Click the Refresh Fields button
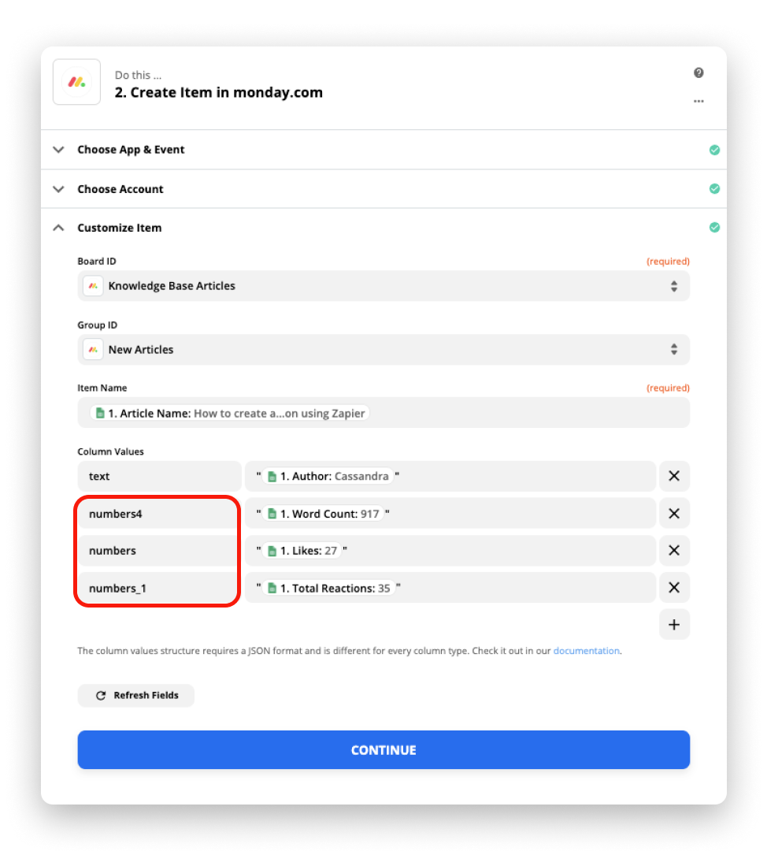The width and height of the screenshot is (767, 851). pyautogui.click(x=136, y=695)
